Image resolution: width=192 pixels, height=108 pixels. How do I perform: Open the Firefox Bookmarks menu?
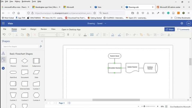[x=26, y=1]
